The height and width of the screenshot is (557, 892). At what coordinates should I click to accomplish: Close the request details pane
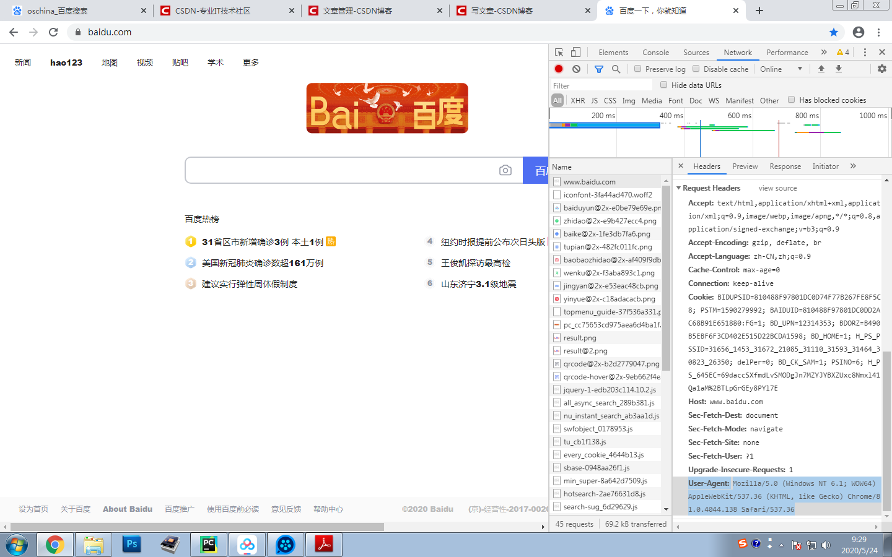pyautogui.click(x=681, y=166)
